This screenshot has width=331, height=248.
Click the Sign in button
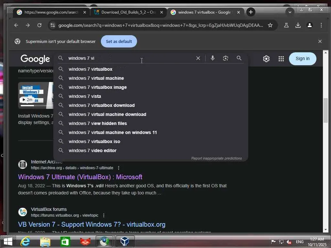click(302, 59)
